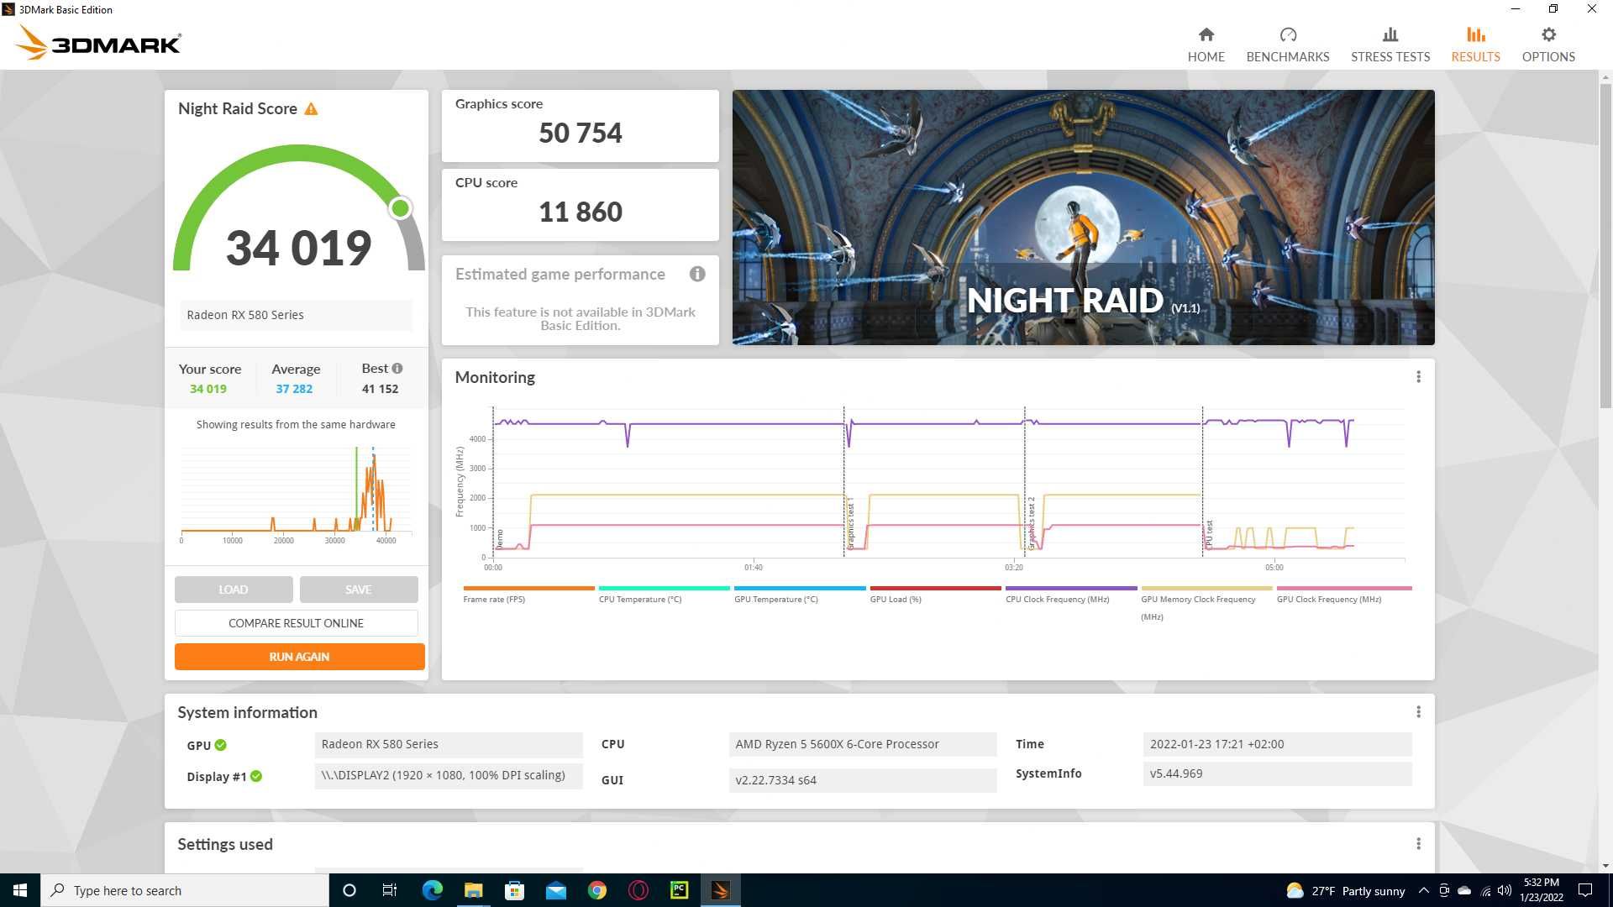Screen dimensions: 1613x907
Task: Click the info icon next on Best score
Action: (397, 368)
